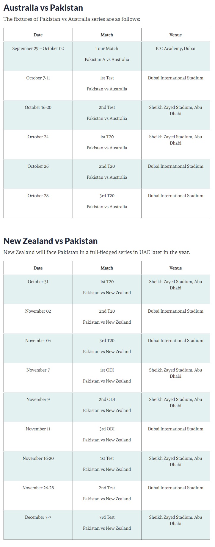
Task: Click the November 16-20 date cell
Action: pos(38,458)
